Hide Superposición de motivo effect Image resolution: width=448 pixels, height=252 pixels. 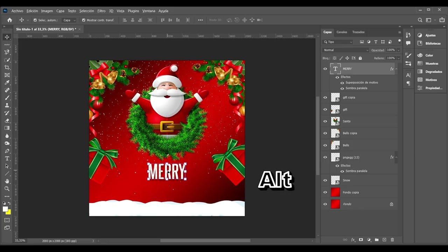pos(342,83)
